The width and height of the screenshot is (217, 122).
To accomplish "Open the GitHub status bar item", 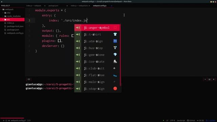I will pyautogui.click(x=191, y=121).
